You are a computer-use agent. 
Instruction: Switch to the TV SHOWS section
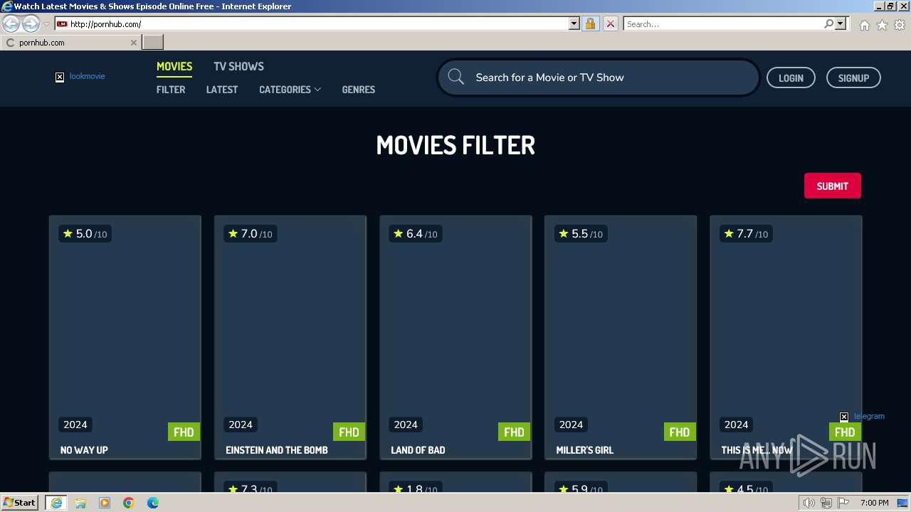(238, 66)
